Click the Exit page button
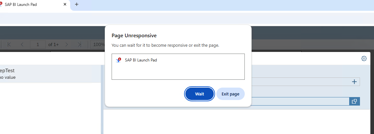This screenshot has height=134, width=374. coord(230,94)
